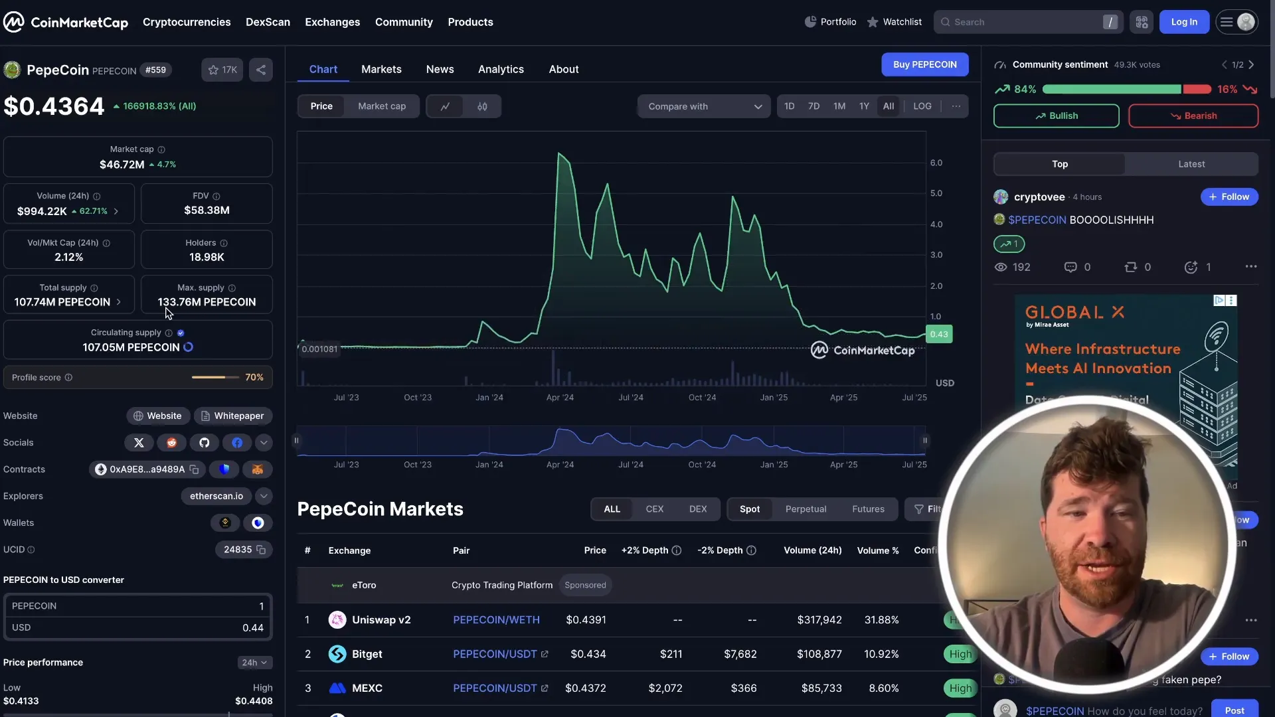This screenshot has width=1275, height=717.
Task: Open the Facebook social link
Action: point(237,443)
